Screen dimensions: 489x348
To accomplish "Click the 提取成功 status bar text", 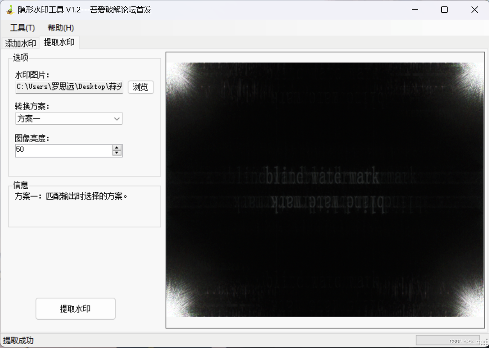I will (18, 340).
